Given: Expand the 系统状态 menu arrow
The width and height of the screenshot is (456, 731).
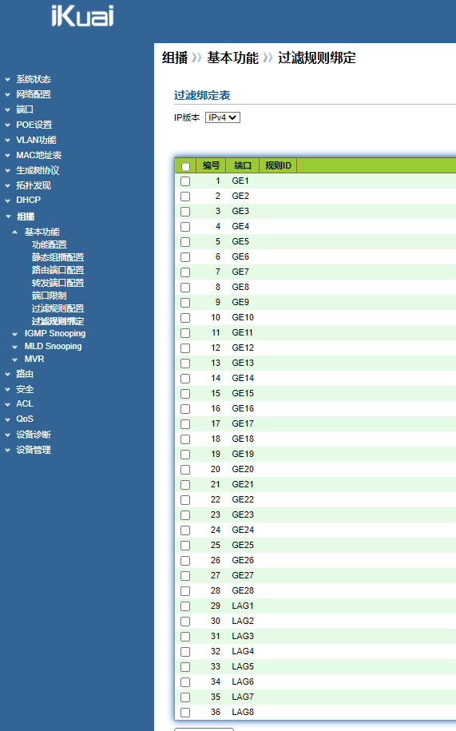Looking at the screenshot, I should (x=7, y=80).
